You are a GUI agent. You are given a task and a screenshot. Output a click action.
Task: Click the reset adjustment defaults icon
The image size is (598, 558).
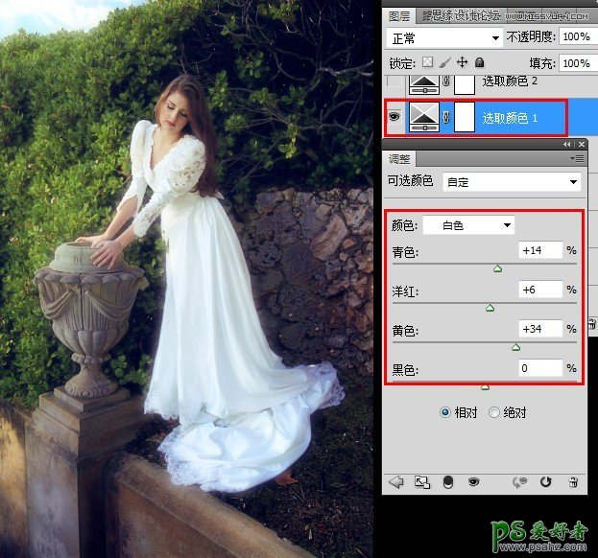click(x=547, y=482)
